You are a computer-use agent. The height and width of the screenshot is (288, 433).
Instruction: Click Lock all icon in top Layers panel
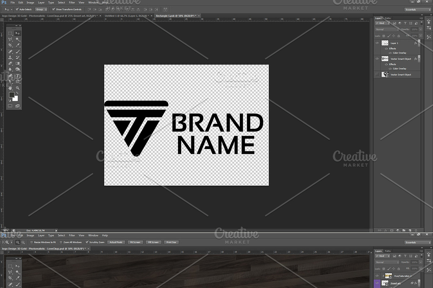tap(399, 36)
